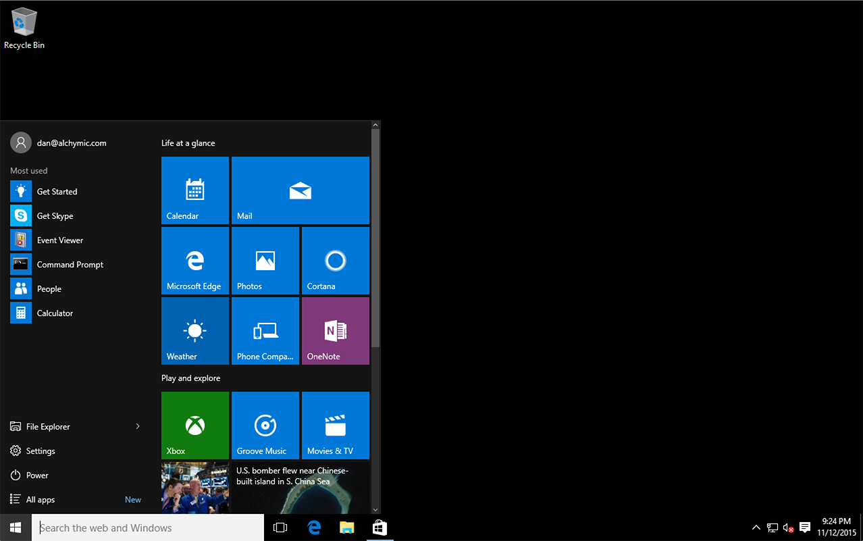
Task: Launch the Xbox tile
Action: [194, 425]
